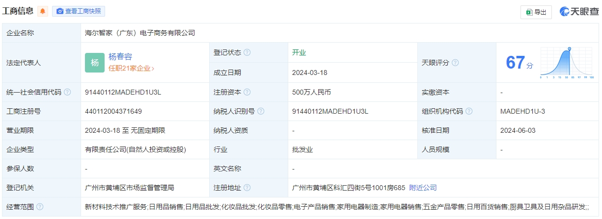Select organization code MADEHD1U-3

(x=523, y=111)
